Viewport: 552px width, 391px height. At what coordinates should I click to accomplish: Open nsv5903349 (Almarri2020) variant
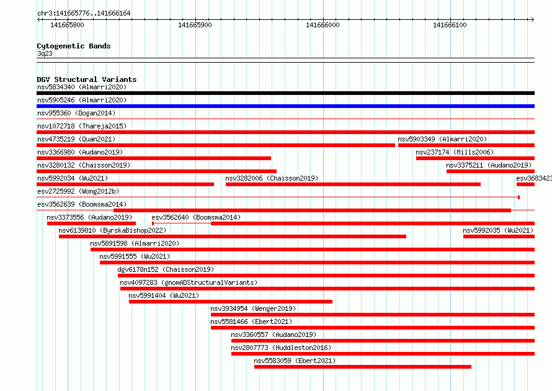[442, 139]
